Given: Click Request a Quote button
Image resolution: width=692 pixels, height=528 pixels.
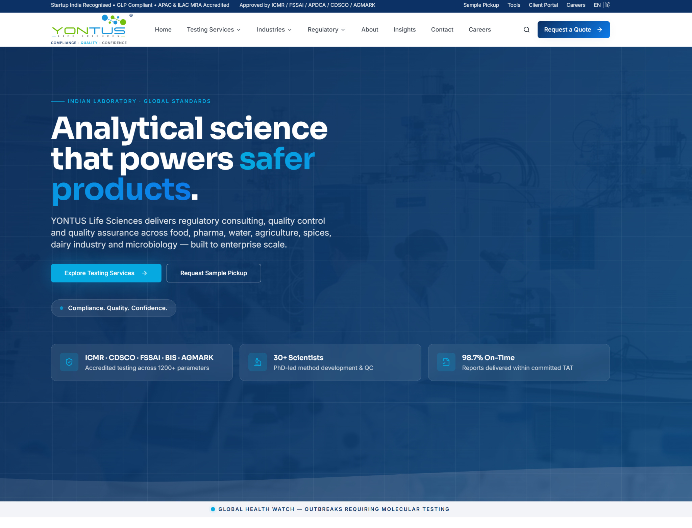Looking at the screenshot, I should point(573,30).
